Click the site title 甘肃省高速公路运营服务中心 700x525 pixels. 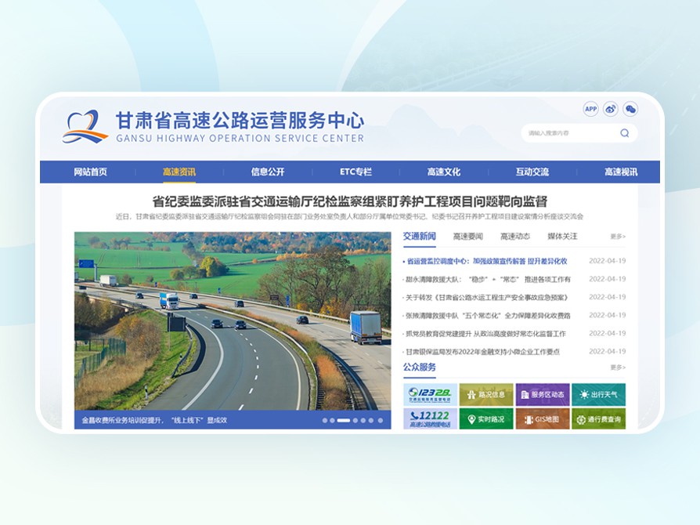pyautogui.click(x=240, y=121)
